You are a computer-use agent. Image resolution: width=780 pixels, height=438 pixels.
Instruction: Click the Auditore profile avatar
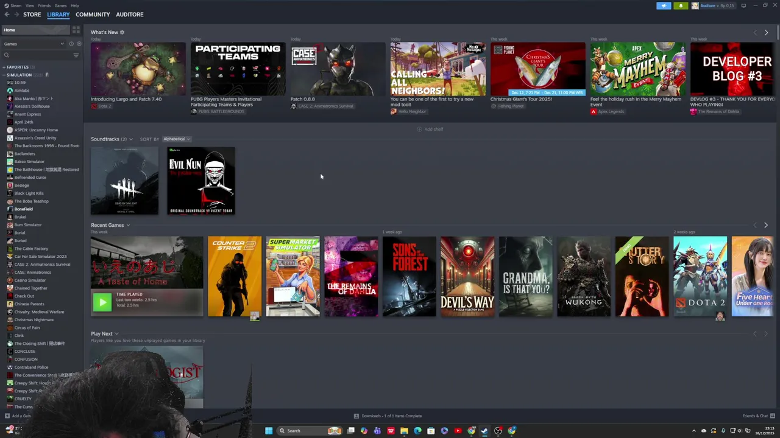(695, 5)
